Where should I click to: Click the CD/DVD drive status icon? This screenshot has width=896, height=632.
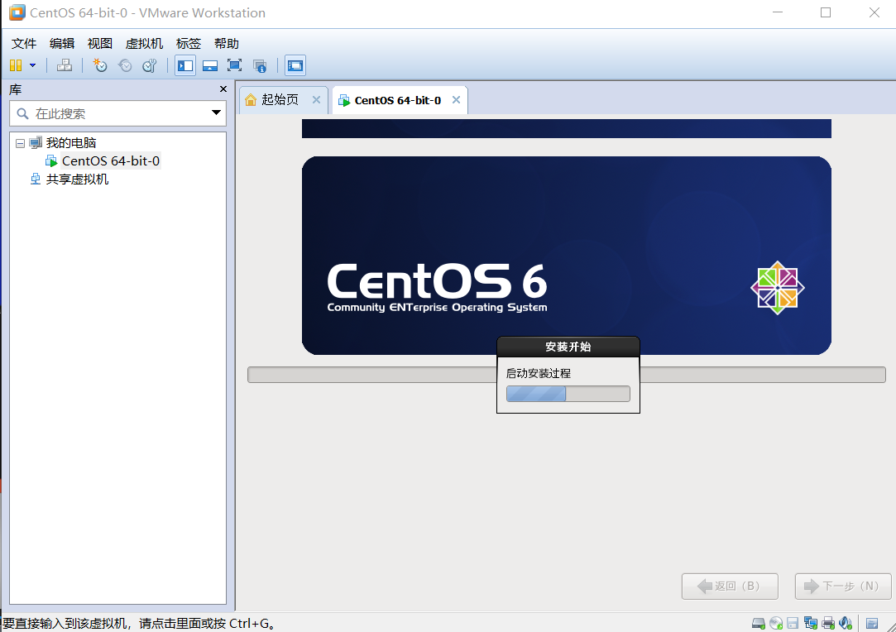click(x=776, y=624)
